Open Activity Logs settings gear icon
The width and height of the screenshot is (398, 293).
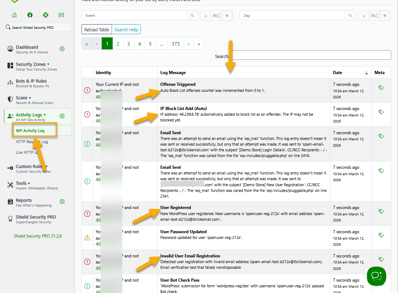tap(62, 116)
